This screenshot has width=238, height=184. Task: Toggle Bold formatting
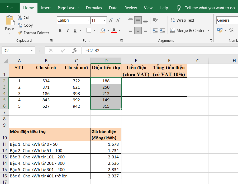[60, 31]
